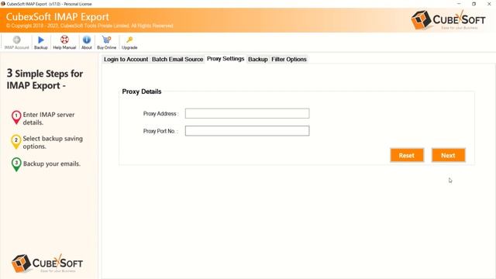Click the 'Proxy Port No. :' label
This screenshot has height=279, width=496.
click(160, 131)
